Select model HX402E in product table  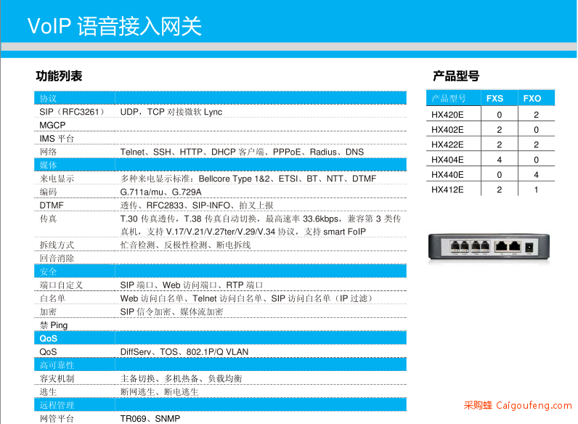click(447, 130)
